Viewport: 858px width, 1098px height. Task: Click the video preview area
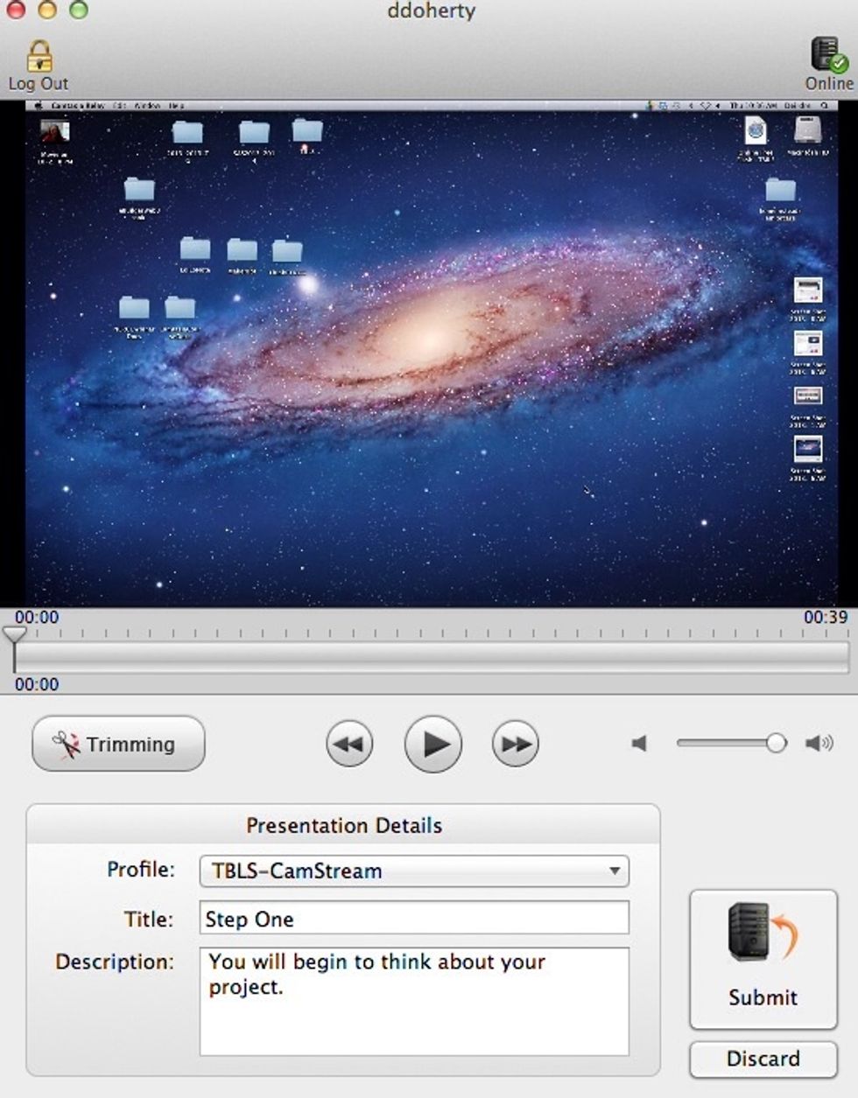point(429,354)
